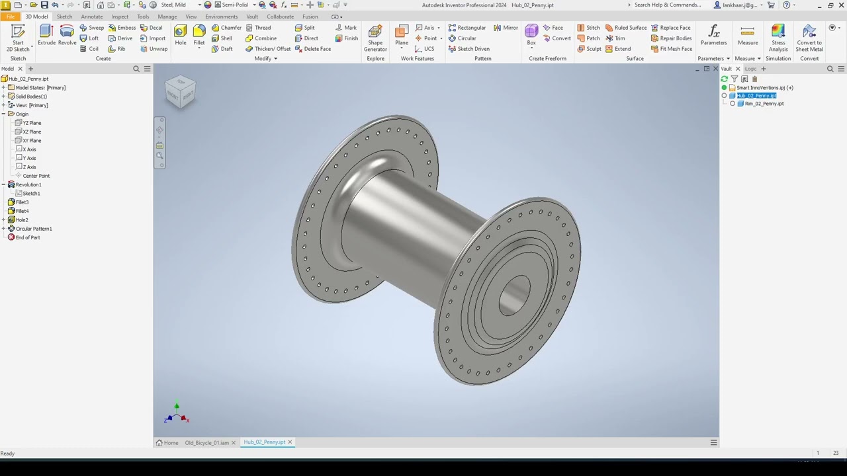Collapse the Origin folder

point(3,114)
